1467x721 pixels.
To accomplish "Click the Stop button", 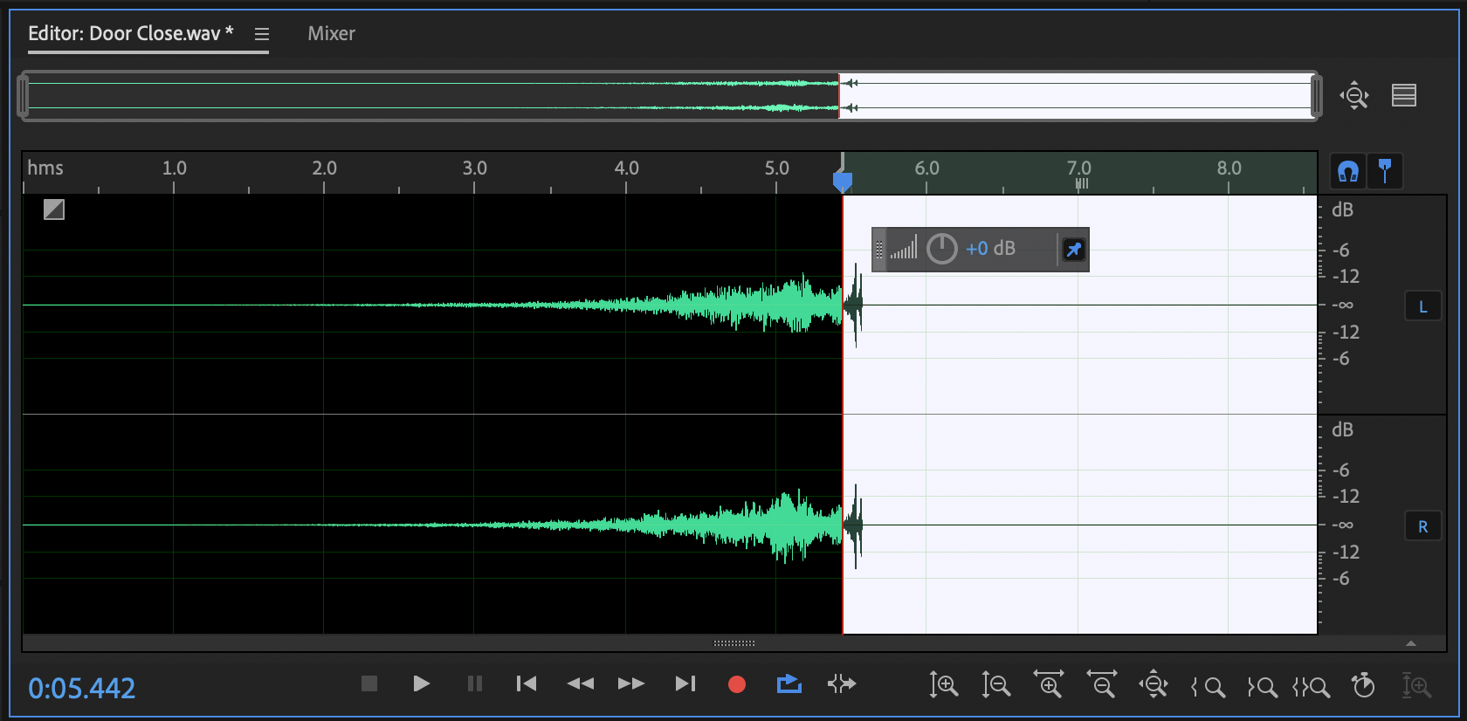I will 369,683.
